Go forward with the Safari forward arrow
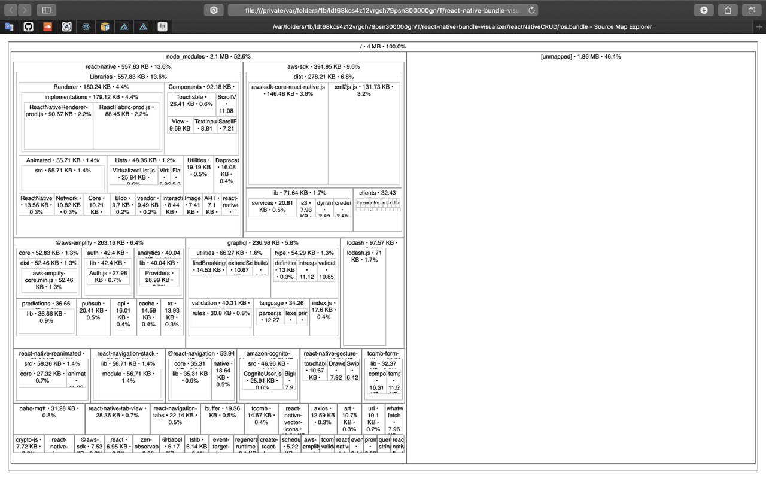Viewport: 766px width, 479px height. (25, 10)
